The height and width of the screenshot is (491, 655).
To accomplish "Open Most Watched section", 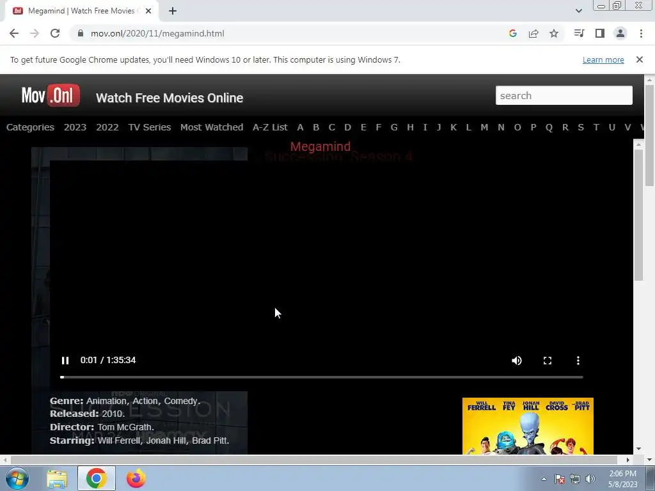I will (x=212, y=127).
